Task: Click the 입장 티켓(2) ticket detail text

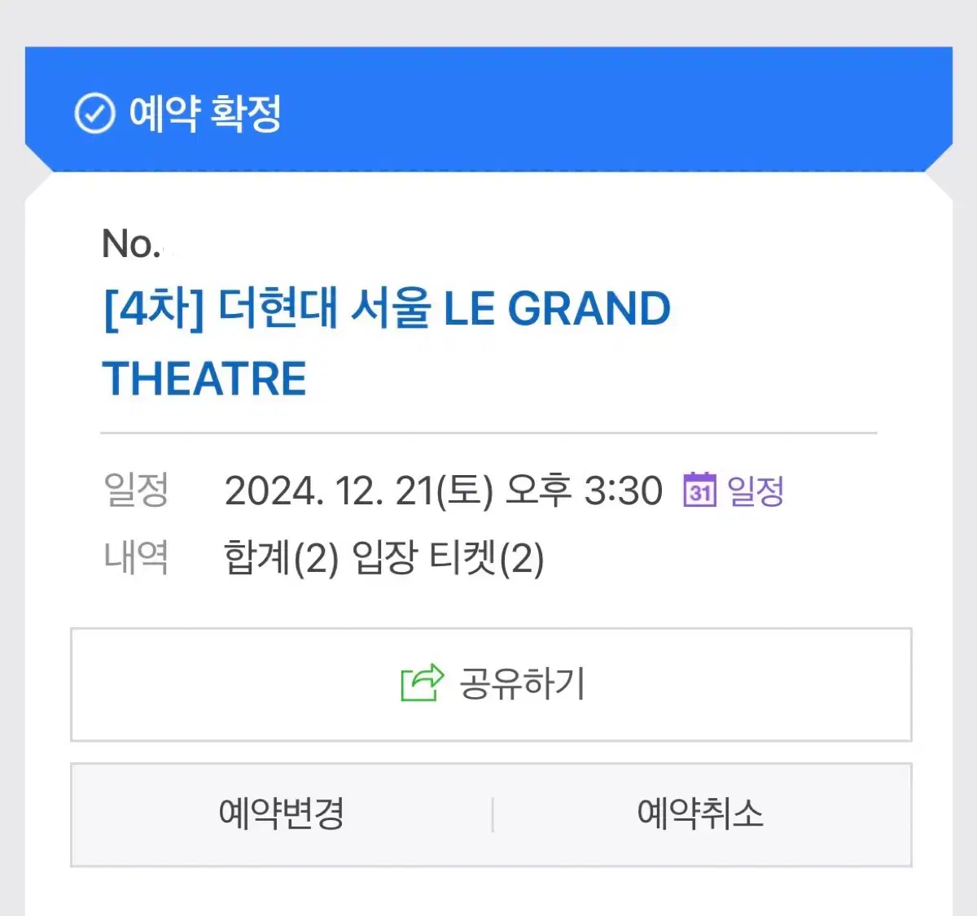Action: [x=448, y=558]
